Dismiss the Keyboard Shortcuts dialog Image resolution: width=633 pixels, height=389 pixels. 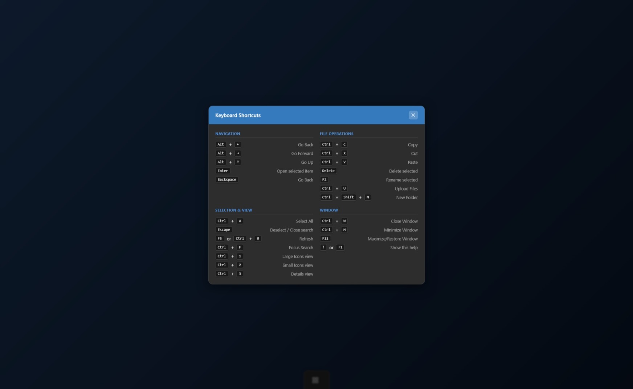pyautogui.click(x=413, y=115)
